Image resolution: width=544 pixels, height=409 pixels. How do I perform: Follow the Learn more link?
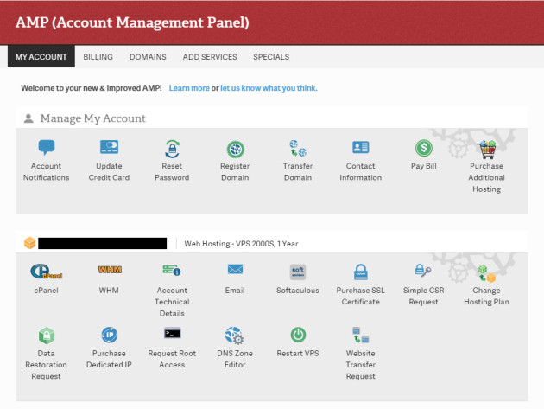click(189, 88)
